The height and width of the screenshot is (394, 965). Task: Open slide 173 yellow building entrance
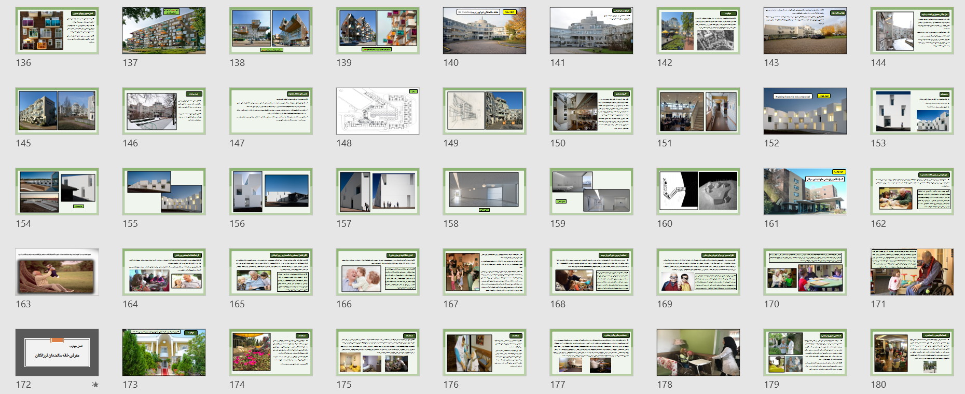click(x=164, y=352)
